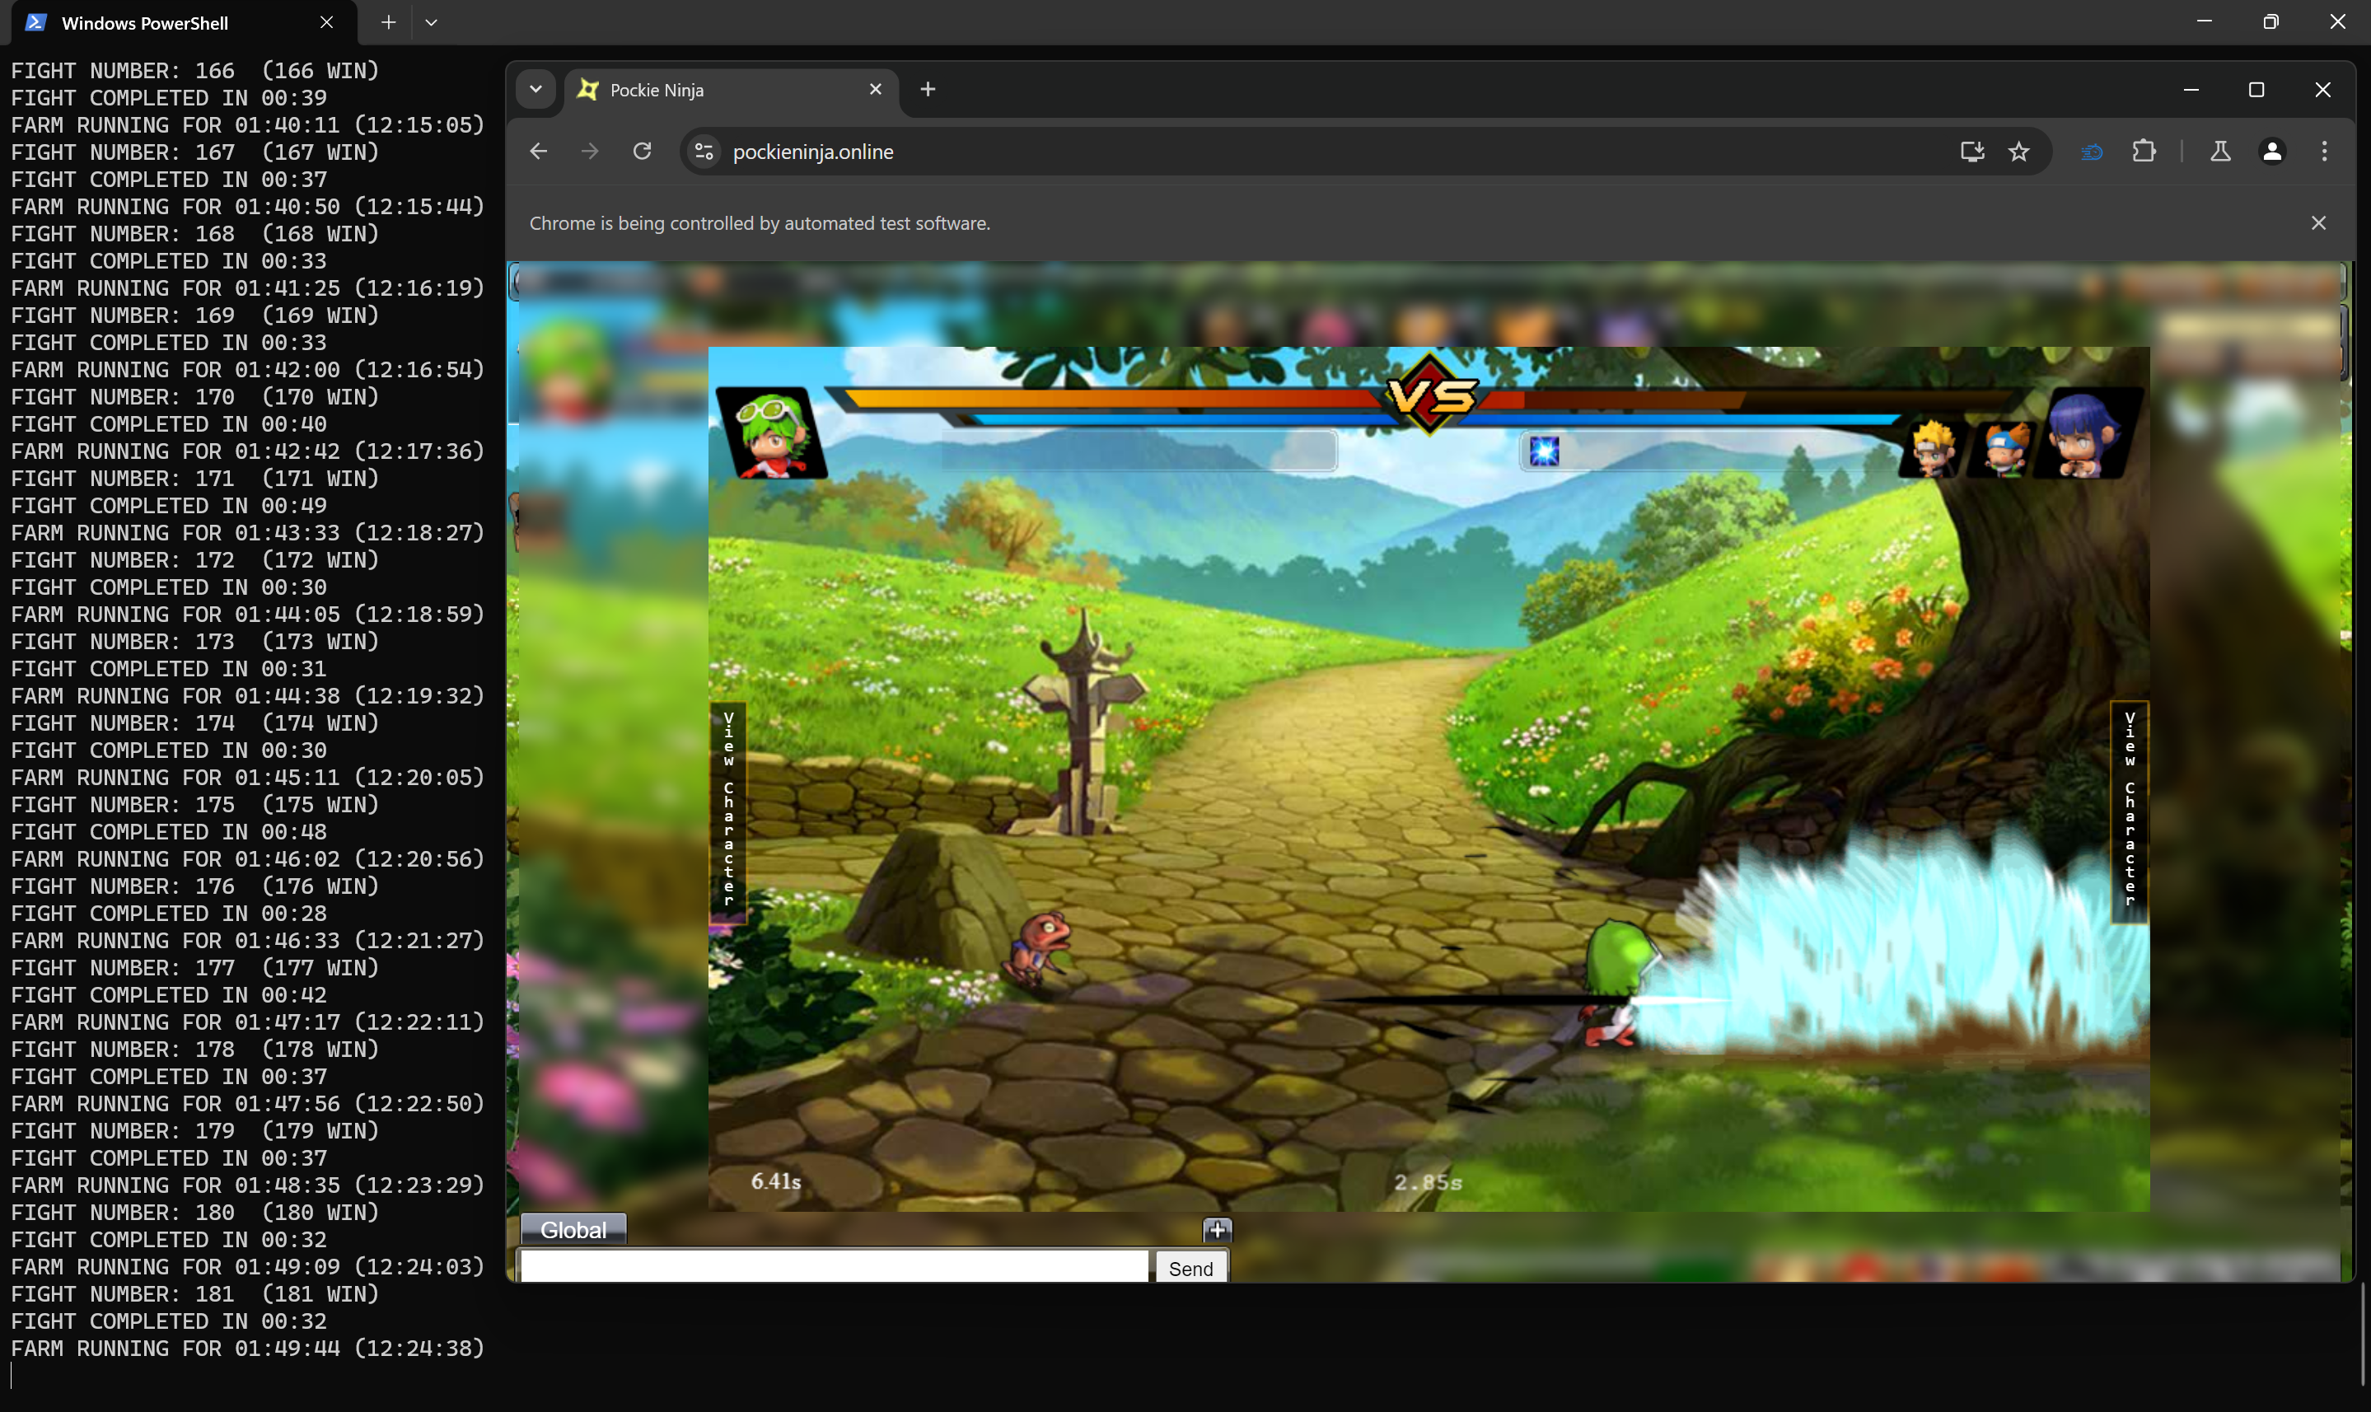Click the 2.85s battle timer

[x=1428, y=1181]
